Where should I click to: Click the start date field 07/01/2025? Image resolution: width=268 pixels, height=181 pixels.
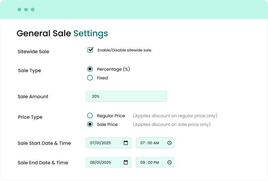point(104,143)
